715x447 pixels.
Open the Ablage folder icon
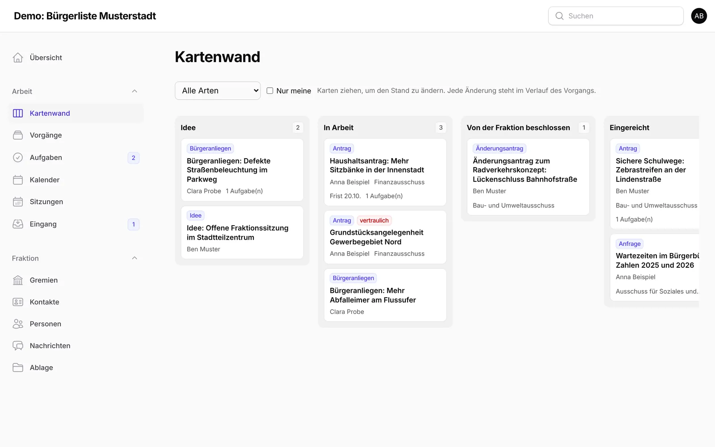coord(18,367)
